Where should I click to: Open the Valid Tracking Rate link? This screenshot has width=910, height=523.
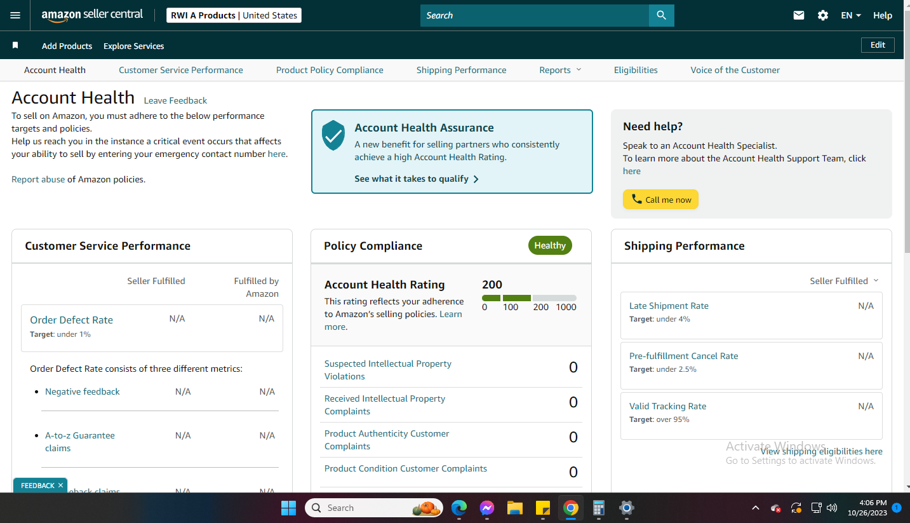667,406
